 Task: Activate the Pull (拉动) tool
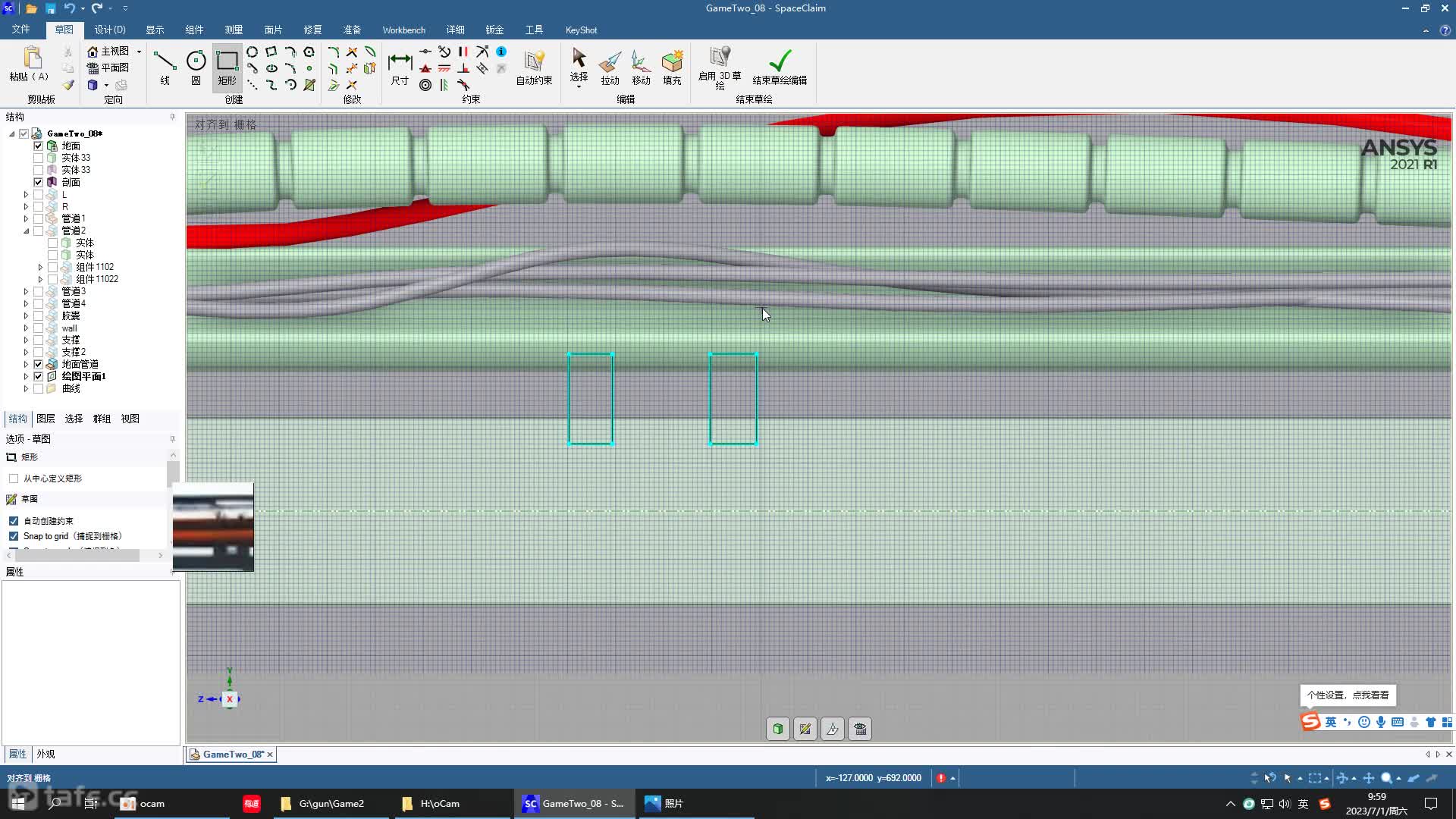tap(610, 67)
